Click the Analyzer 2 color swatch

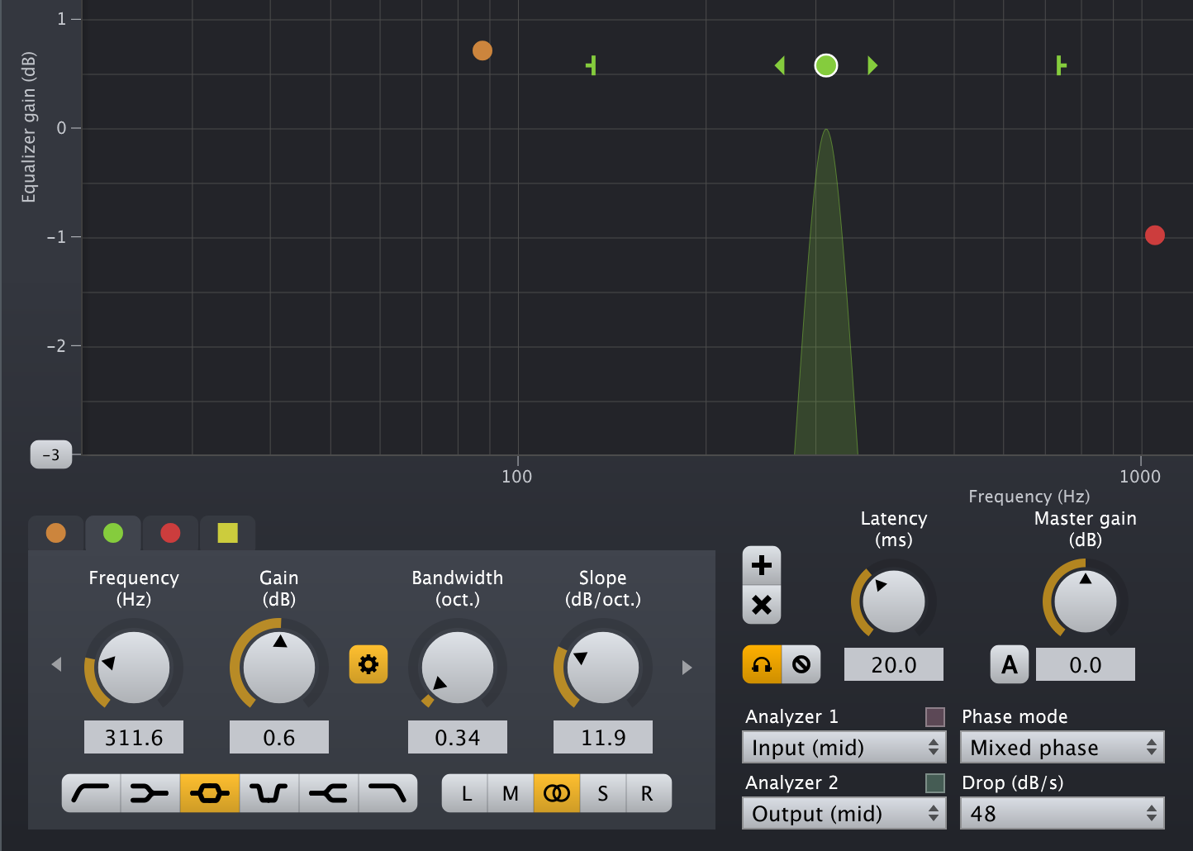935,782
